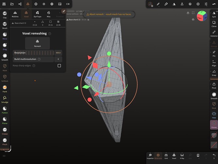This screenshot has height=164, width=218.
Task: Toggle viewport lock icon near view cube
Action: coord(188,13)
